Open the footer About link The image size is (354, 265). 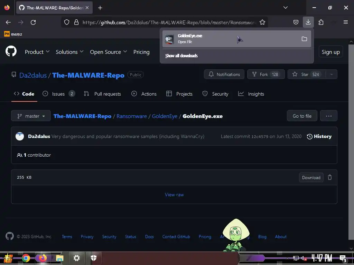(281, 237)
